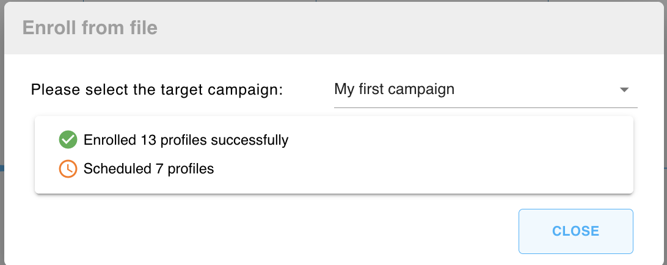Click the word "Scheduled" in the status row
667x265 pixels.
(x=114, y=169)
